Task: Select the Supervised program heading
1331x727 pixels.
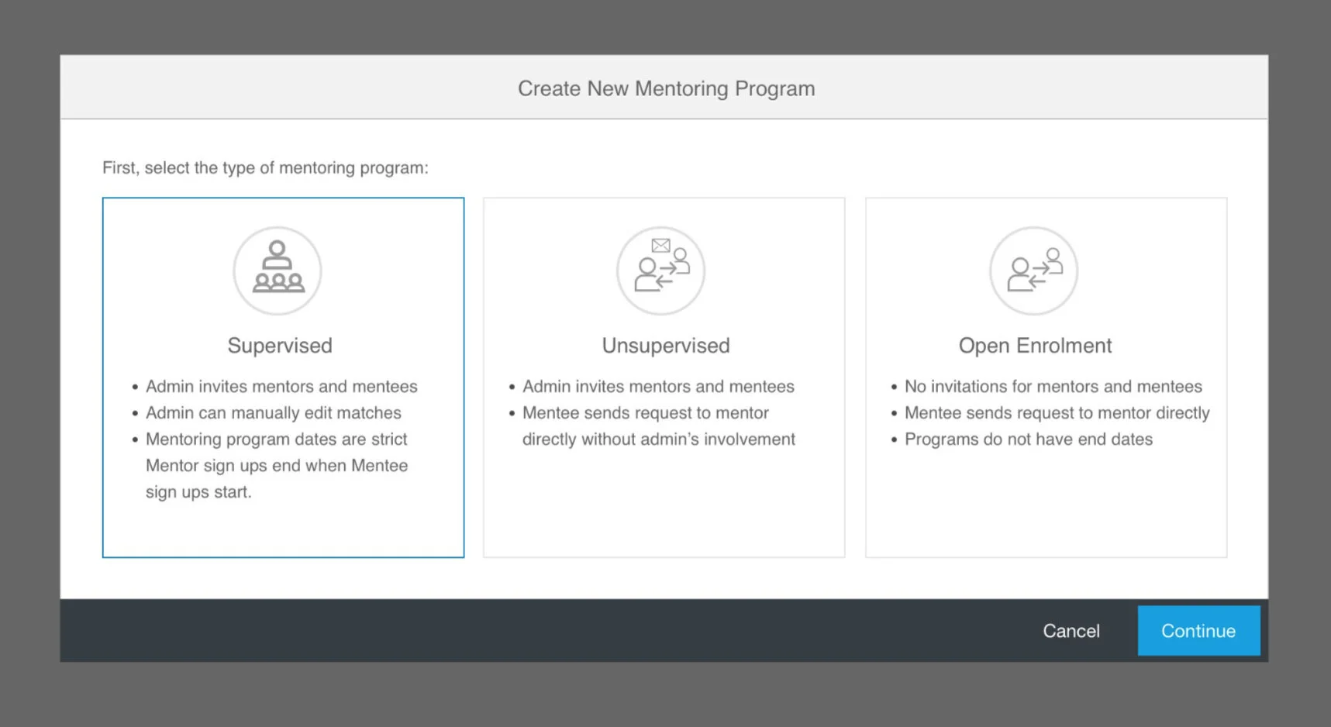Action: (x=280, y=346)
